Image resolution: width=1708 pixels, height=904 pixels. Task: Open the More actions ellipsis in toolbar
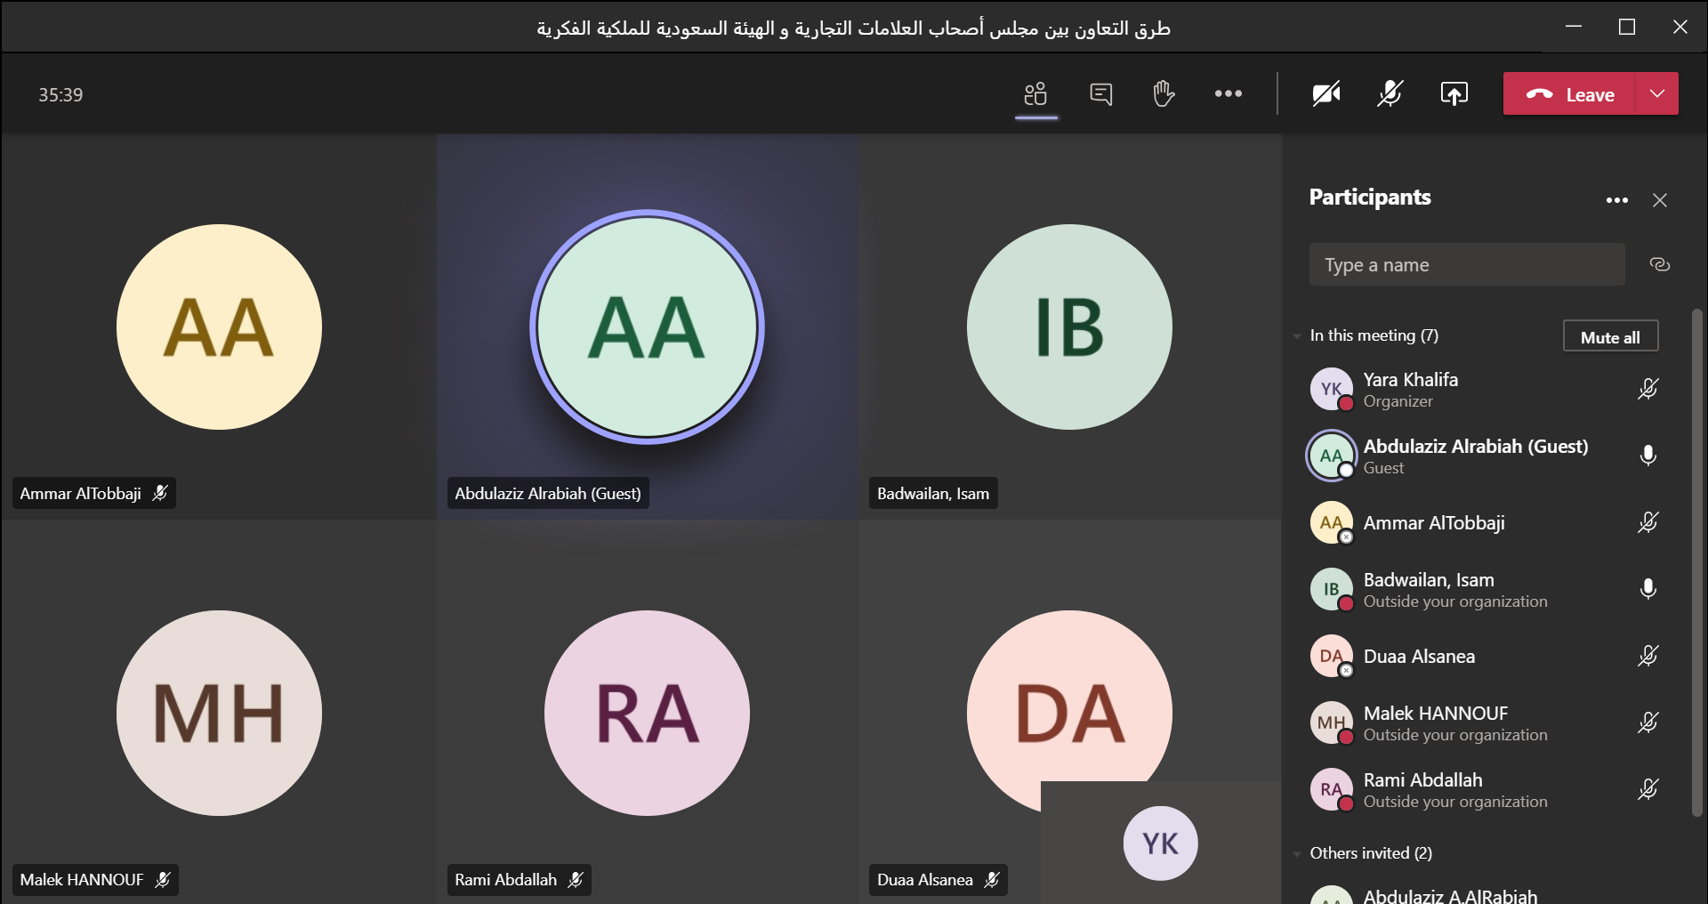tap(1229, 93)
